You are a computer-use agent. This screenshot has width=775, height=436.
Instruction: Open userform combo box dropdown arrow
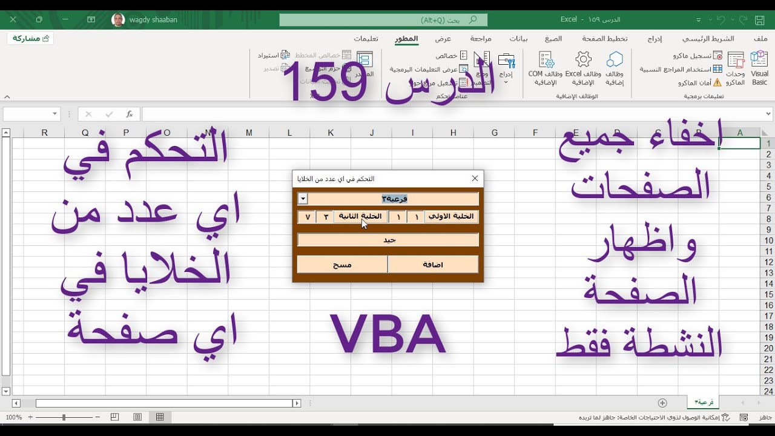click(303, 199)
